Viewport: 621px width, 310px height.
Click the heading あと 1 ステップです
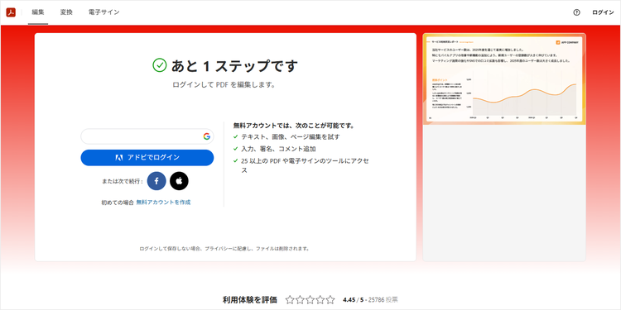234,66
